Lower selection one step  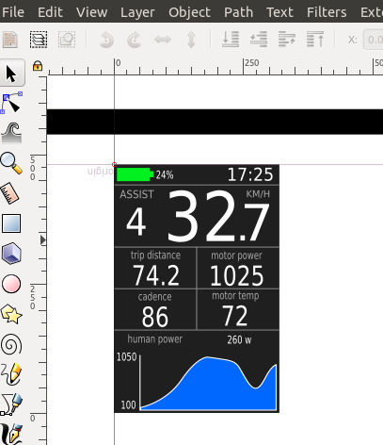pyautogui.click(x=259, y=40)
